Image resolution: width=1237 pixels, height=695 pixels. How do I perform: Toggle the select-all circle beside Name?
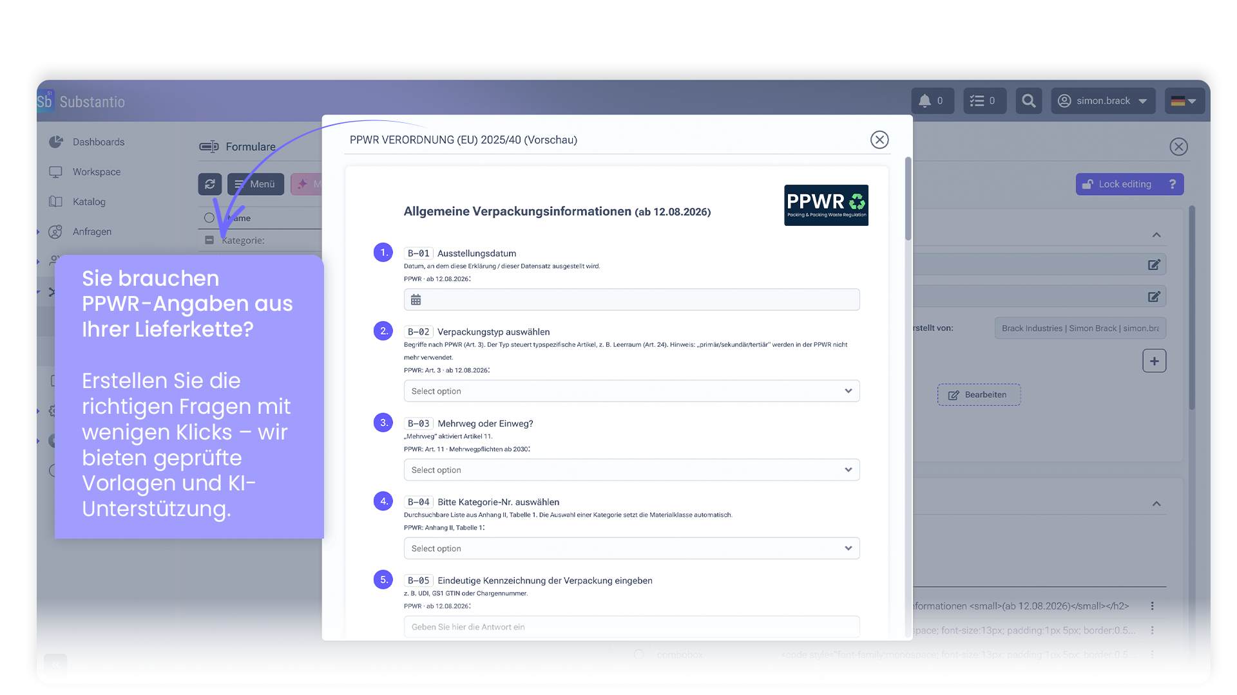pos(209,218)
